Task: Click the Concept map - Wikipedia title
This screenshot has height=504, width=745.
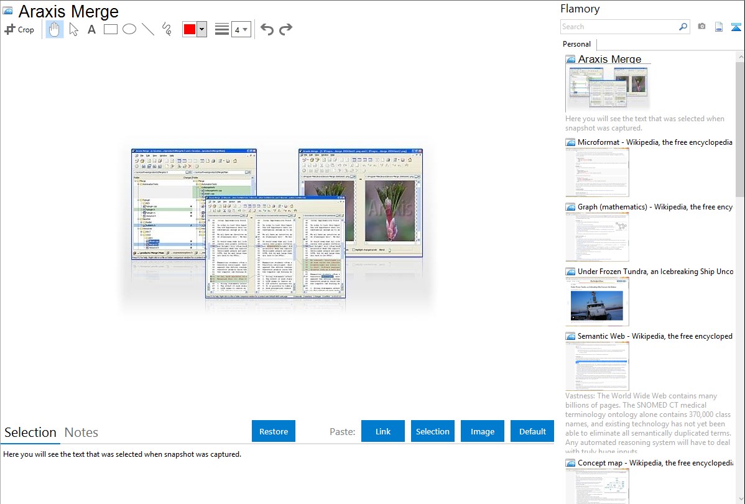Action: (655, 462)
